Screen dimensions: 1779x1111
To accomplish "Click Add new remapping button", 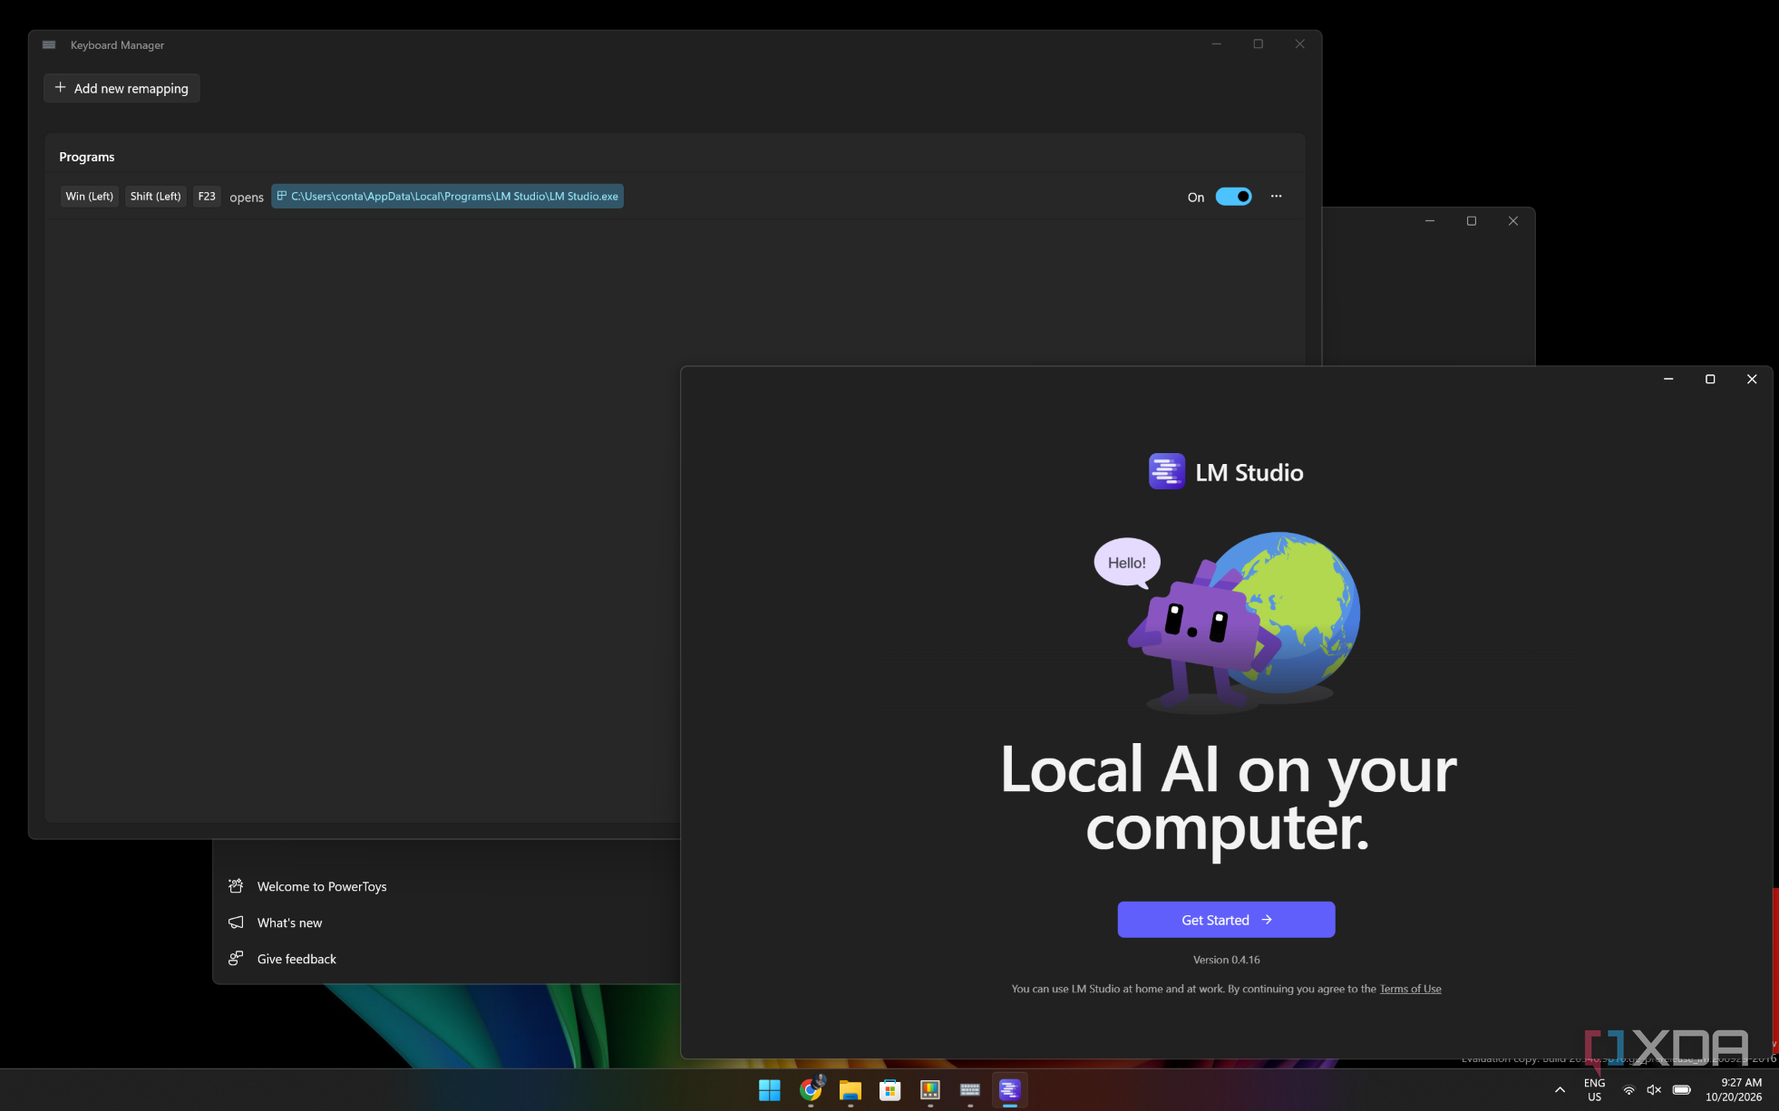I will [x=122, y=88].
